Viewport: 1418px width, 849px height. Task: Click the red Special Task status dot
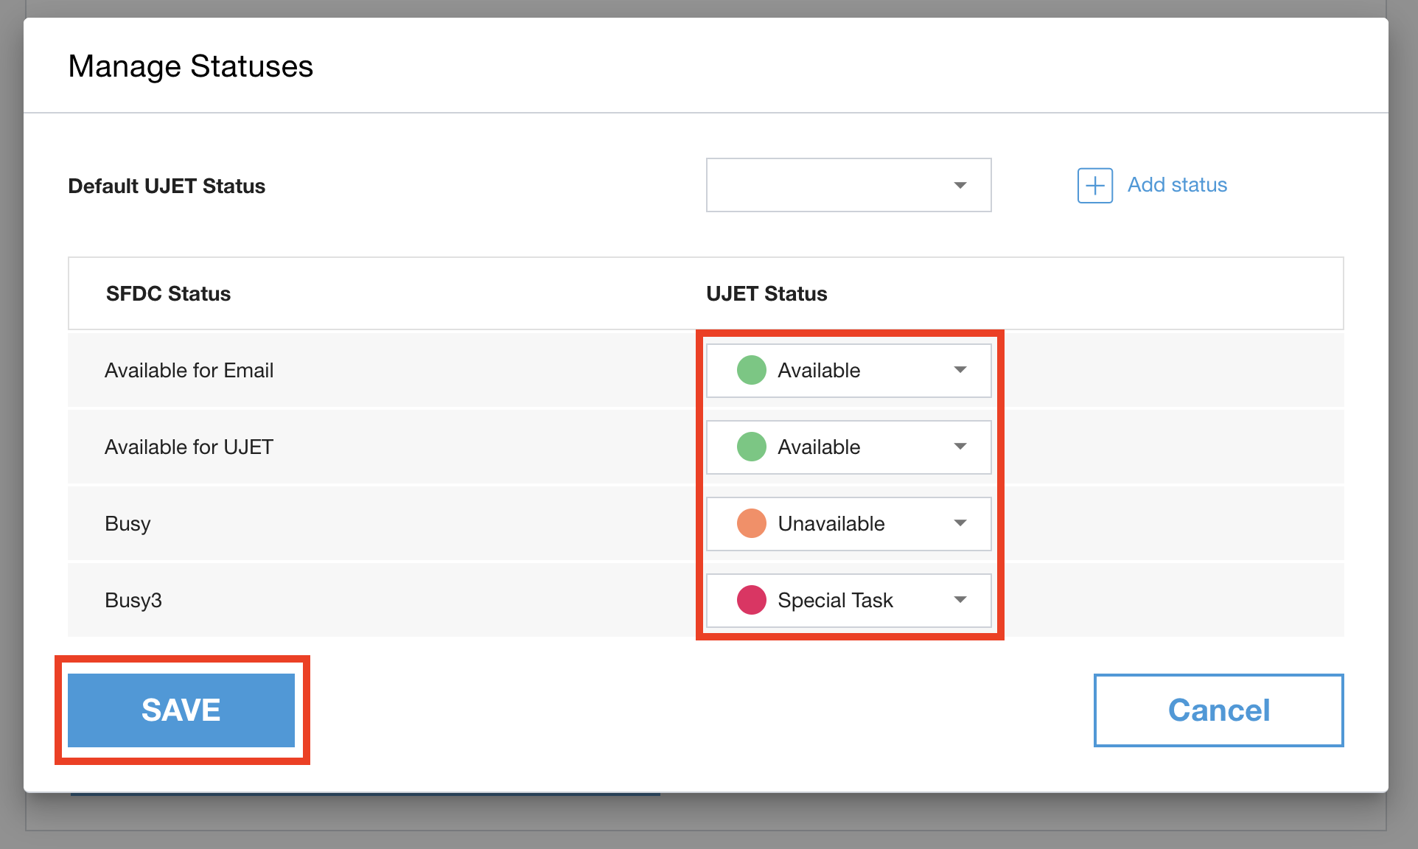(x=751, y=600)
